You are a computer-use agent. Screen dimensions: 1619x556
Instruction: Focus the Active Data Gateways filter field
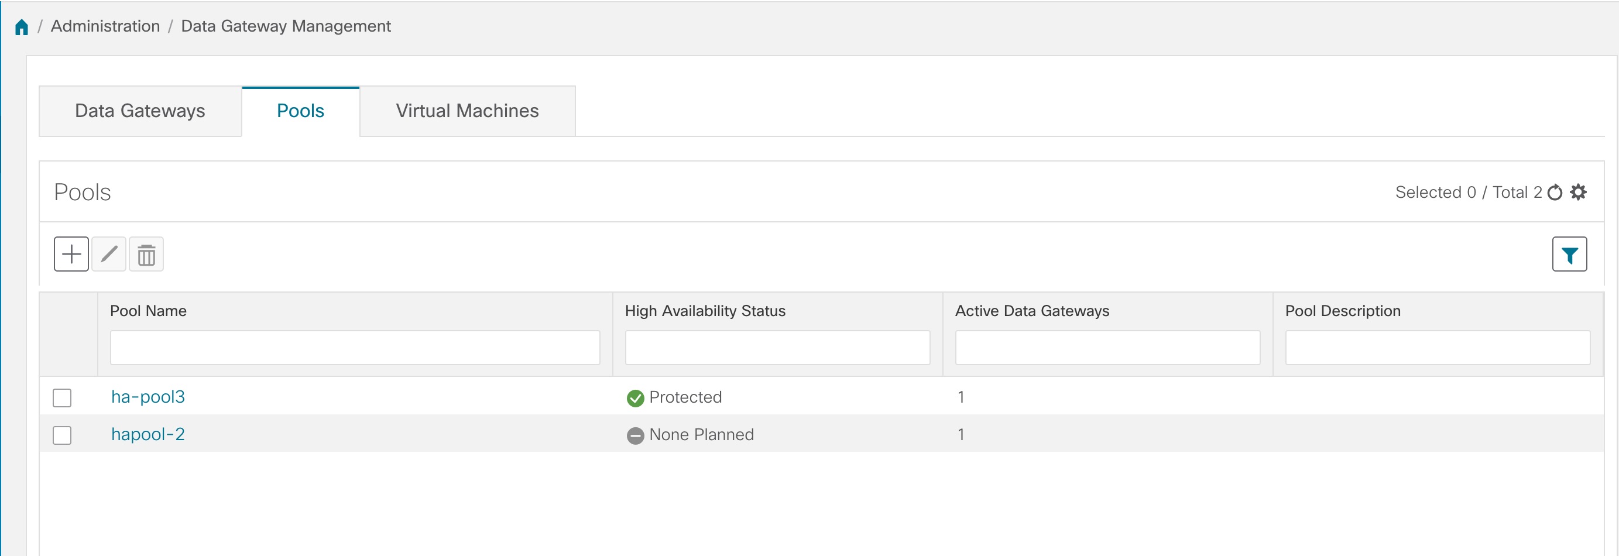point(1107,348)
